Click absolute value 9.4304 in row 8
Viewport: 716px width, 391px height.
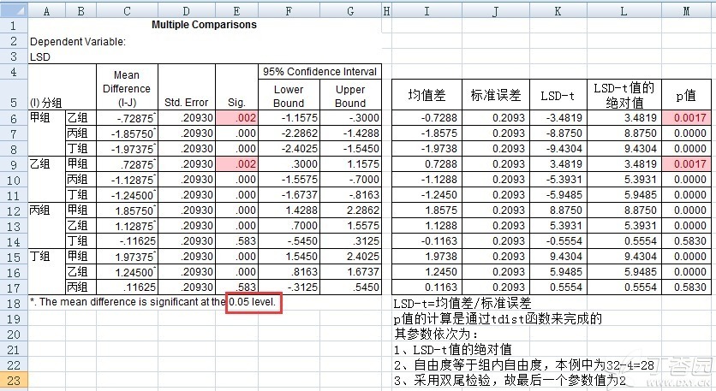click(624, 149)
